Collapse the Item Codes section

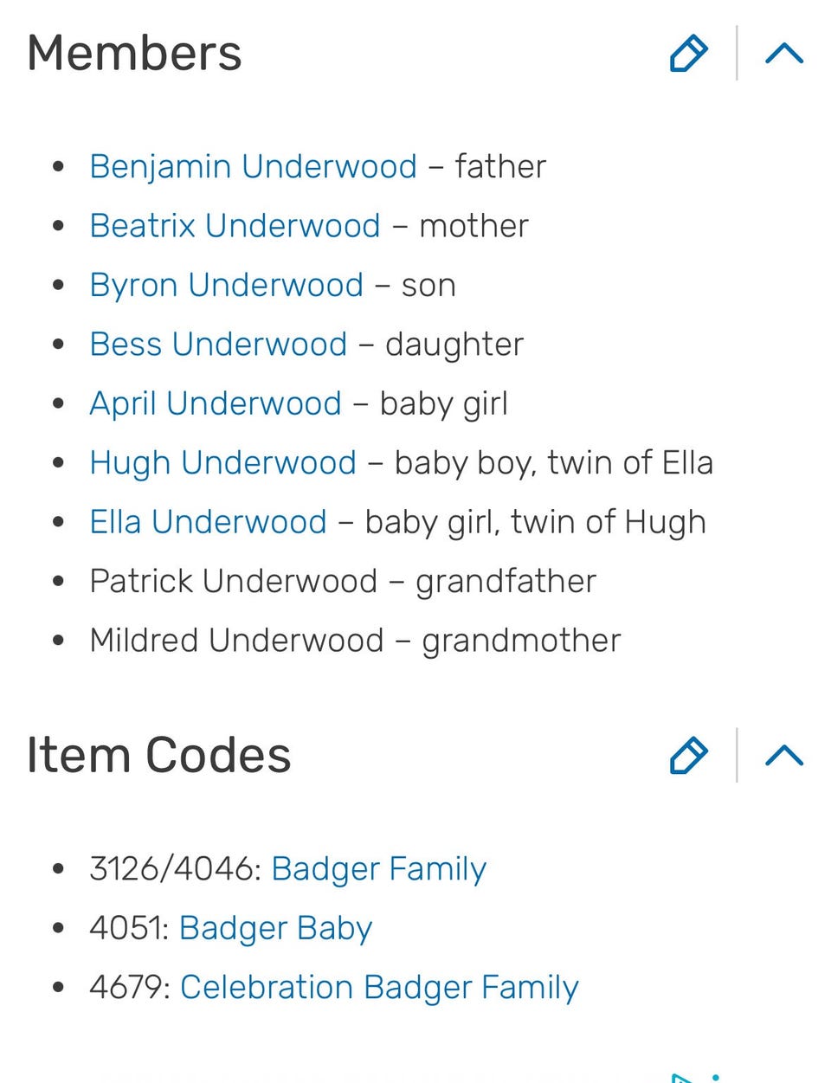(784, 755)
